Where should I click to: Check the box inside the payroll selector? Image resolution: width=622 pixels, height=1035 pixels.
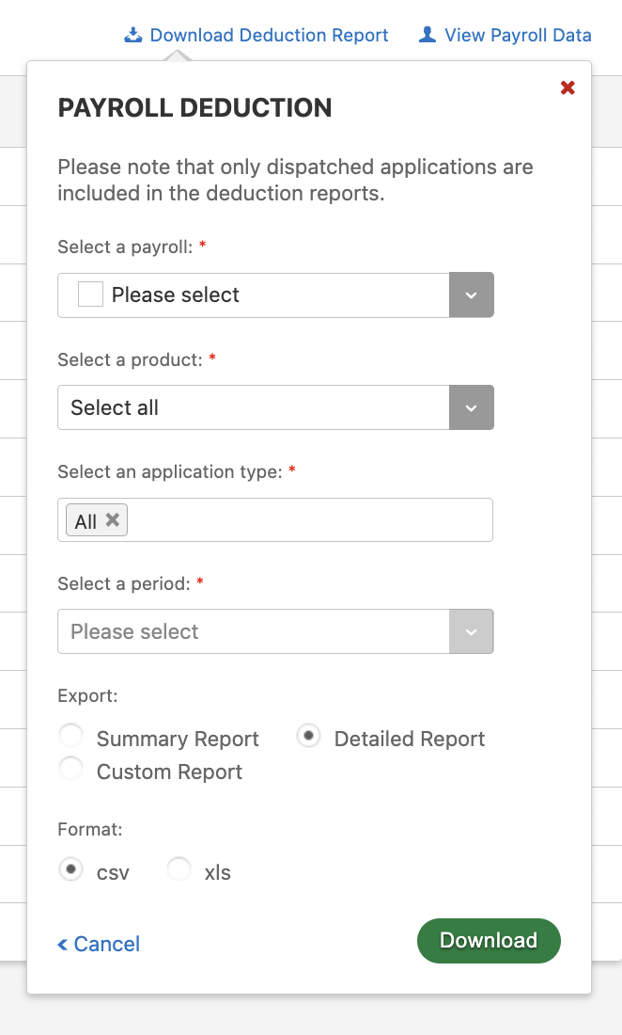point(89,294)
